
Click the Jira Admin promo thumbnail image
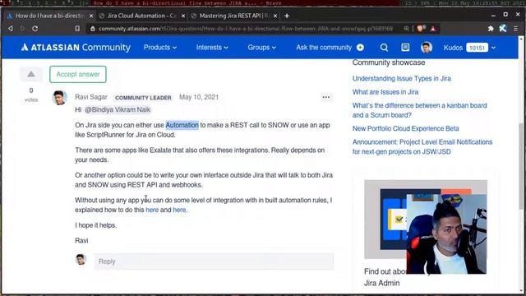point(426,220)
